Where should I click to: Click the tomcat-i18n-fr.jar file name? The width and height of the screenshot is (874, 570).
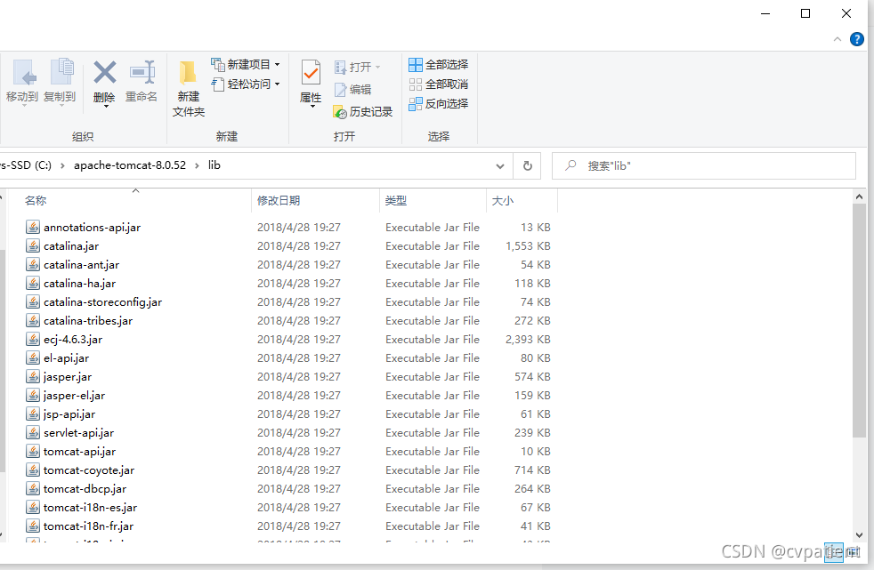click(89, 526)
